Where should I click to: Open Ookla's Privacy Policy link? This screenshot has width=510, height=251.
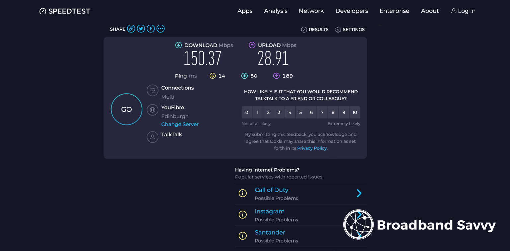[x=311, y=148]
